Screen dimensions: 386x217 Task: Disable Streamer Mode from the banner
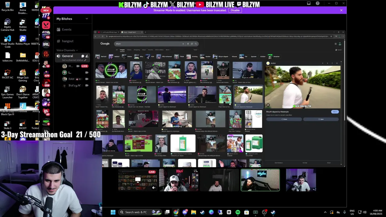235,10
